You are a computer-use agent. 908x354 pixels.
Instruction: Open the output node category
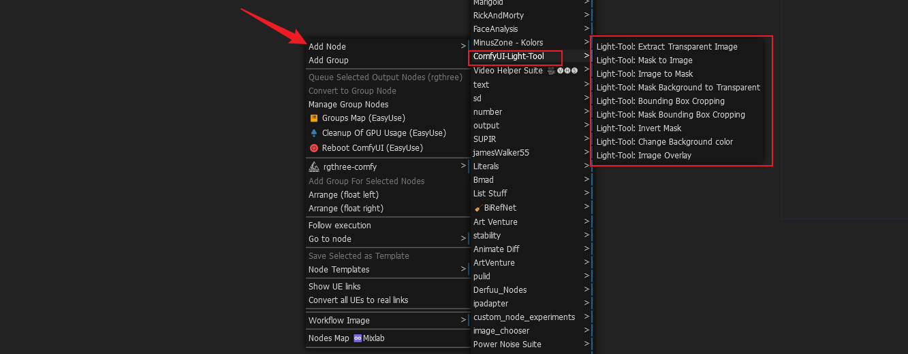[x=531, y=126]
